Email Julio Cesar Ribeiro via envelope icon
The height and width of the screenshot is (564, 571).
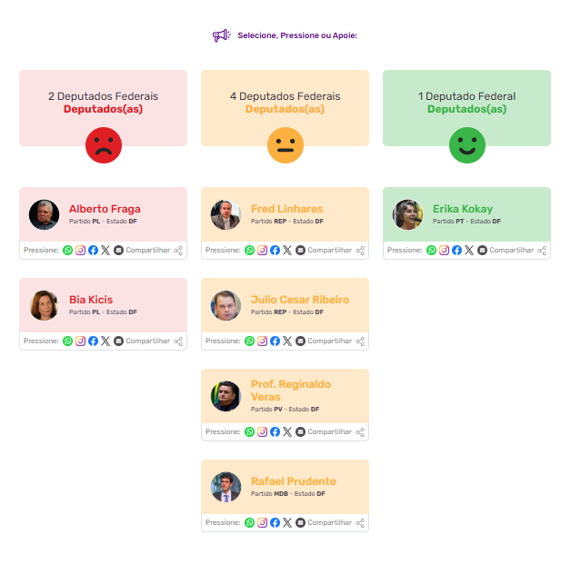coord(300,341)
